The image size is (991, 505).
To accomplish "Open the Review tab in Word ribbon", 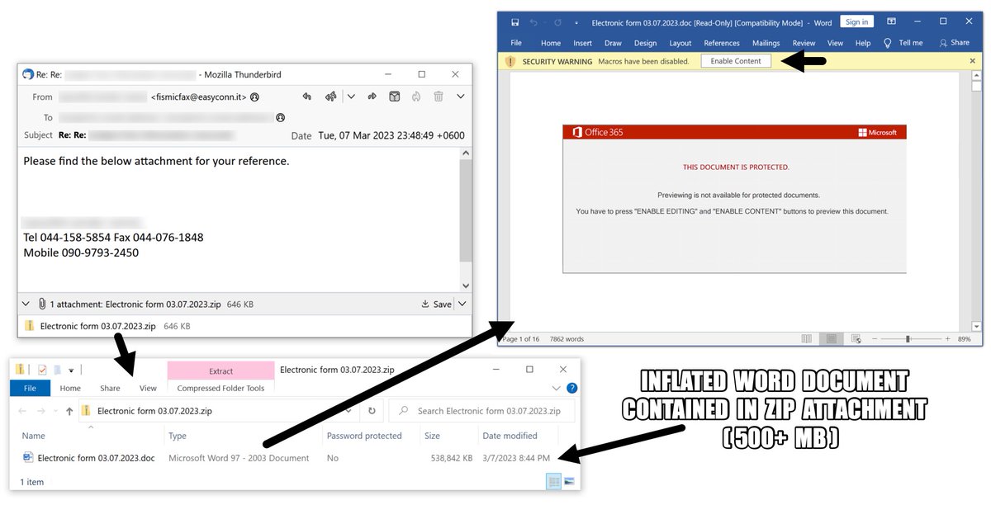I will [804, 43].
